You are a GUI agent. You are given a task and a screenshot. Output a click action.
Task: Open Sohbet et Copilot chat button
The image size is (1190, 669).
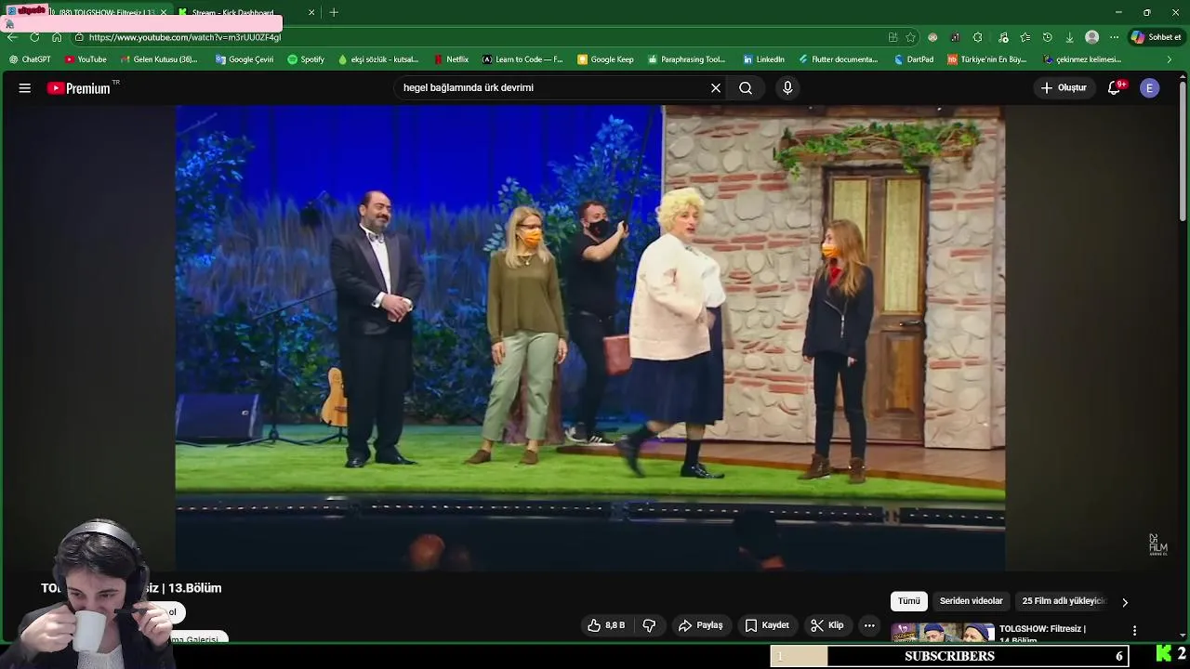tap(1156, 37)
